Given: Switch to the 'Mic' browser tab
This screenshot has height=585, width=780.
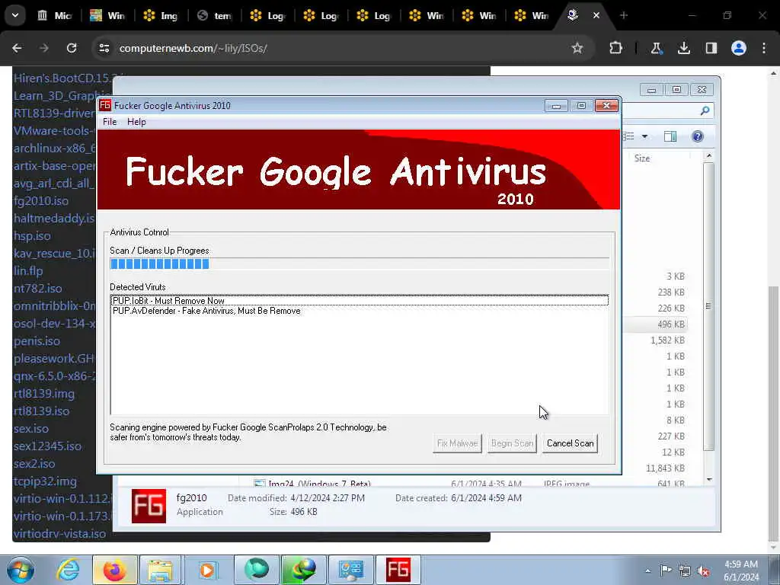Looking at the screenshot, I should [x=55, y=15].
